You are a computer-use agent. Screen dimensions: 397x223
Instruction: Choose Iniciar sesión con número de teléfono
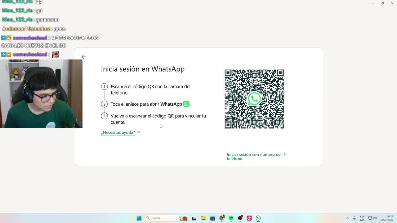pos(256,156)
